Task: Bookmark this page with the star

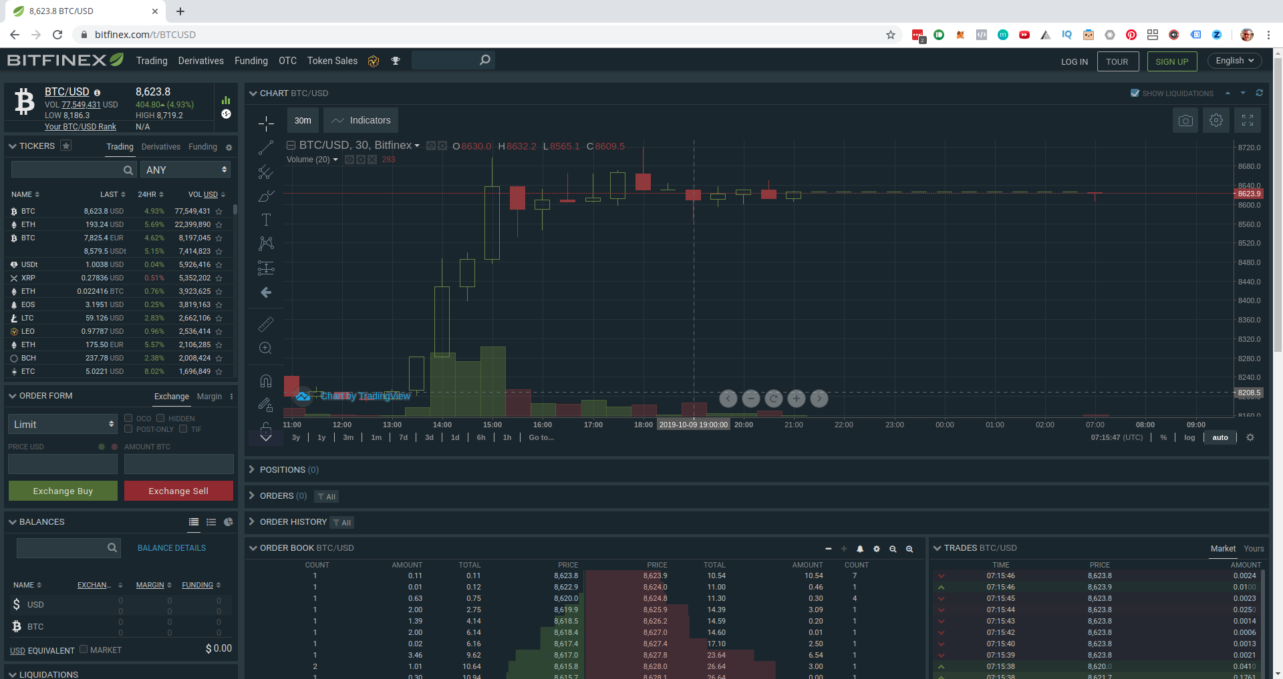Action: pos(891,35)
